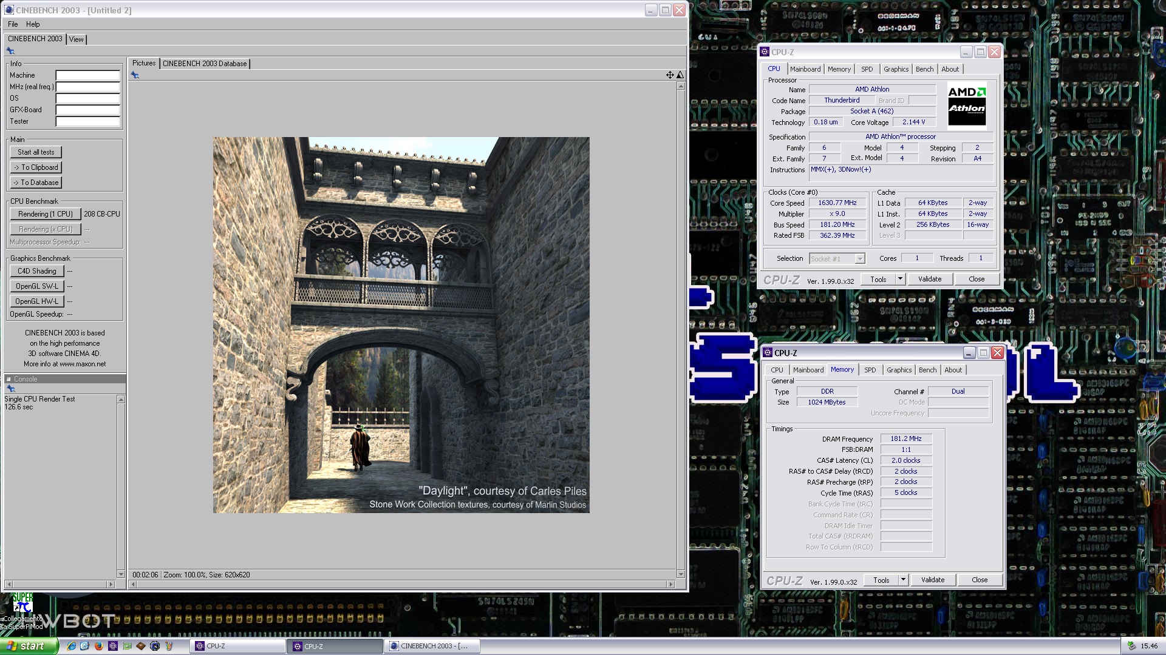
Task: Click the pushpin icon below CINEBENCH 2003 tab
Action: pyautogui.click(x=10, y=51)
